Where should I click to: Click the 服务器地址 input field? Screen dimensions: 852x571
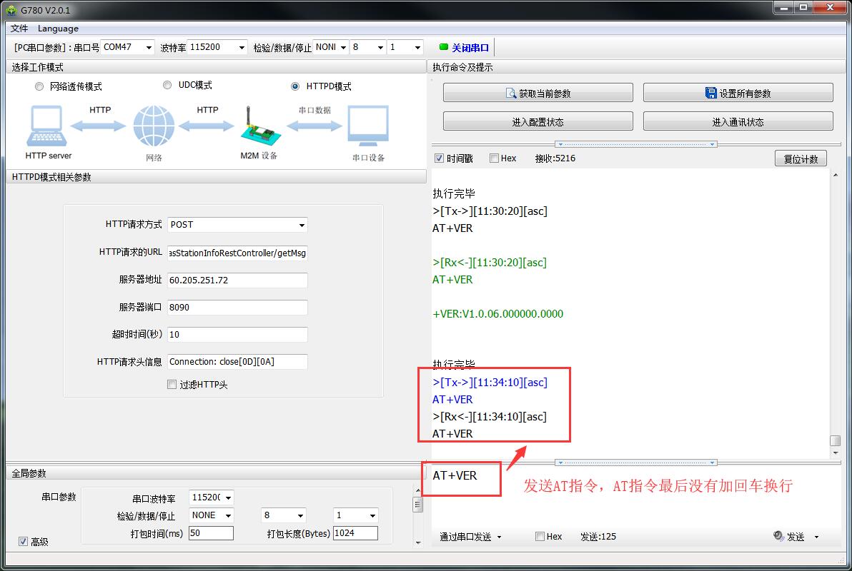237,281
